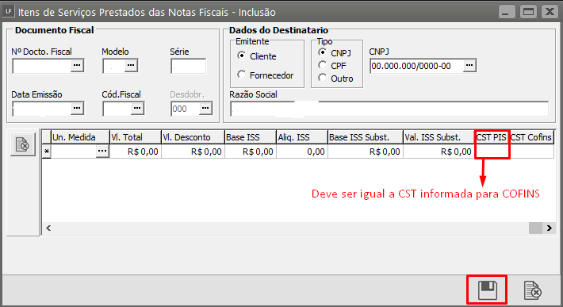Open the Desdobr. ellipsis selector
This screenshot has height=307, width=563.
(x=205, y=109)
